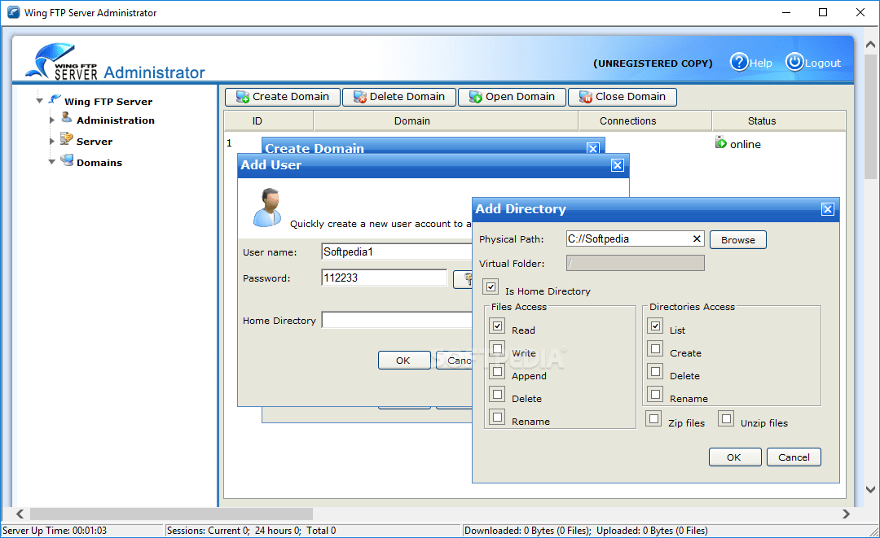Select the Server icon in the sidebar
This screenshot has width=880, height=538.
pyautogui.click(x=65, y=140)
